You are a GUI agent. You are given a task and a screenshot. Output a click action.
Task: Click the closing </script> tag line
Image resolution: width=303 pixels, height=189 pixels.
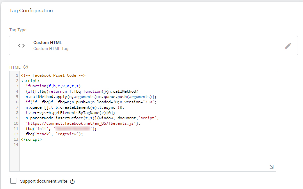[31, 140]
